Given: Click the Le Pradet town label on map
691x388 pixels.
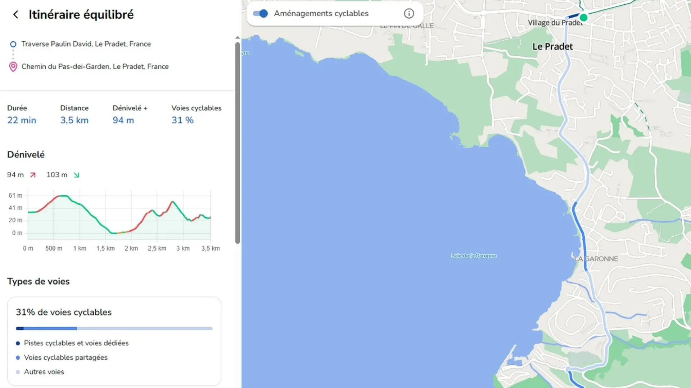Looking at the screenshot, I should point(552,47).
